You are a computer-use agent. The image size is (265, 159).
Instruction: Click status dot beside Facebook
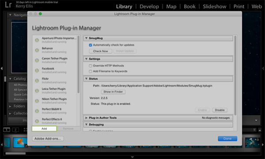click(37, 71)
